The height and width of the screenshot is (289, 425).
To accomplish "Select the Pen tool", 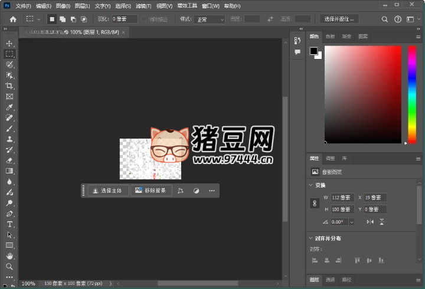I will (9, 214).
